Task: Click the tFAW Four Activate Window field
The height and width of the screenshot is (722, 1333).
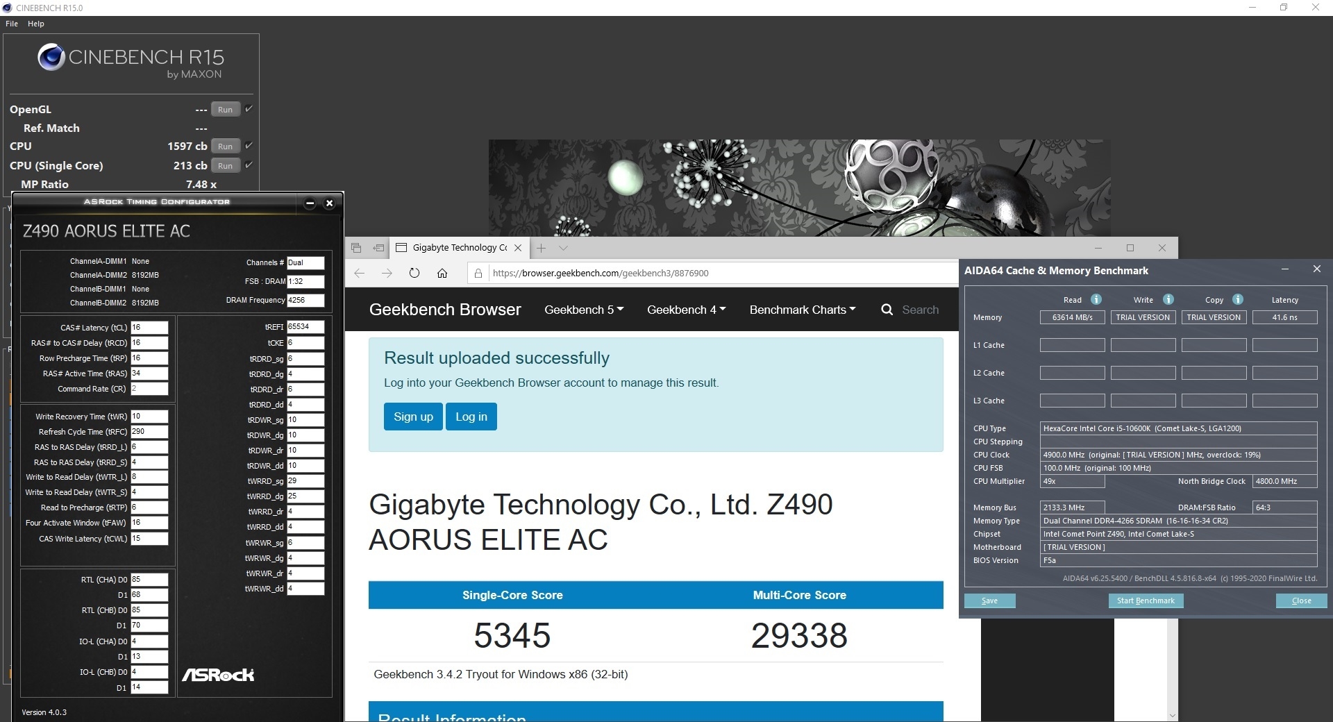Action: (149, 523)
